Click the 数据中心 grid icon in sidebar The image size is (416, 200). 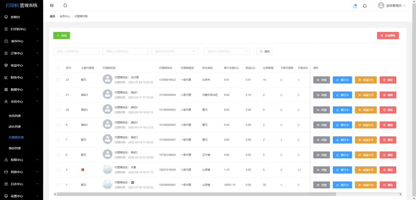point(6,90)
